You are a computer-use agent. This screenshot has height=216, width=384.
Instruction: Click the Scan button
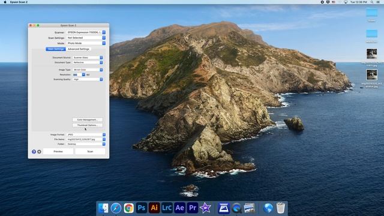point(90,152)
